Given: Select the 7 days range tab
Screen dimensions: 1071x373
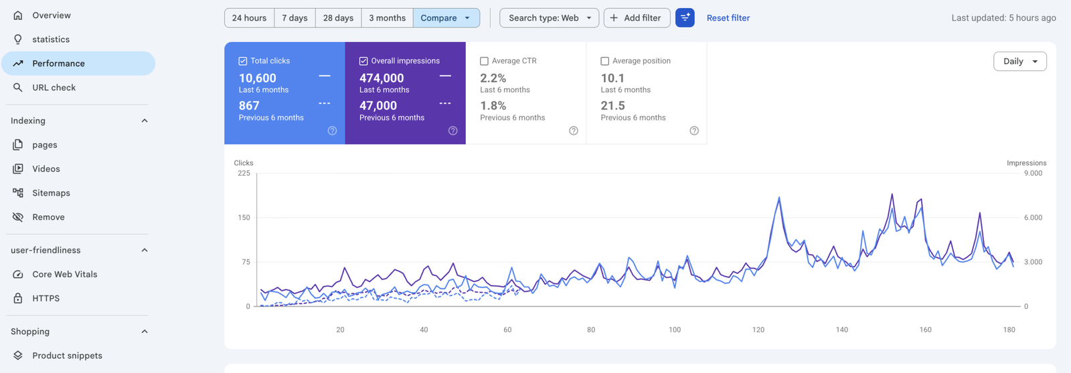Looking at the screenshot, I should tap(295, 18).
